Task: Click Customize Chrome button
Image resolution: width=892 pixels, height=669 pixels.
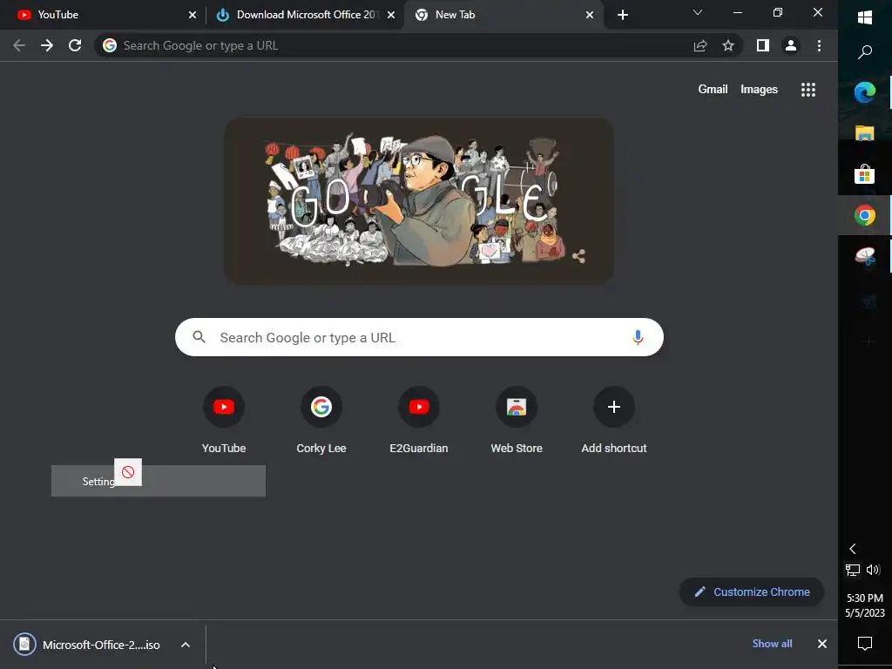Action: point(752,591)
